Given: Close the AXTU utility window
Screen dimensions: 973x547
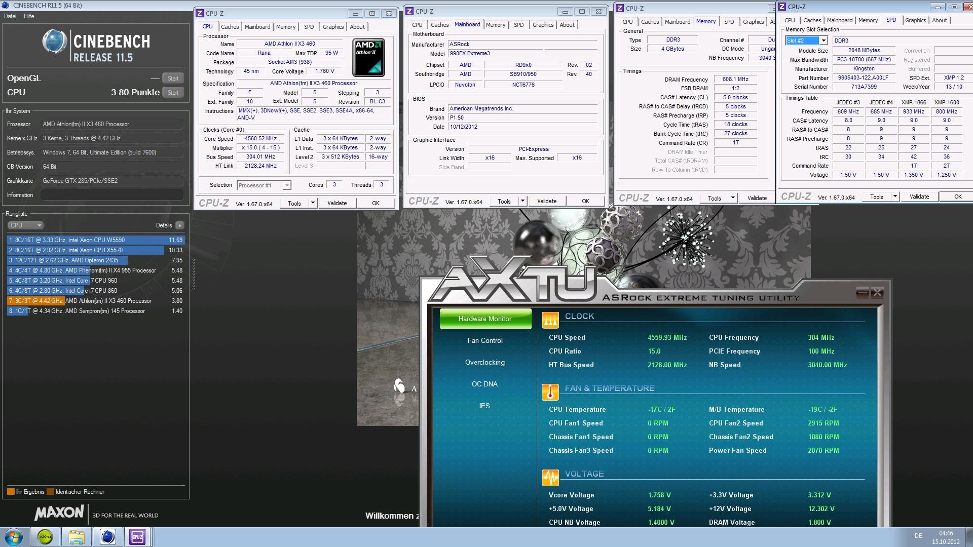Looking at the screenshot, I should (x=877, y=292).
